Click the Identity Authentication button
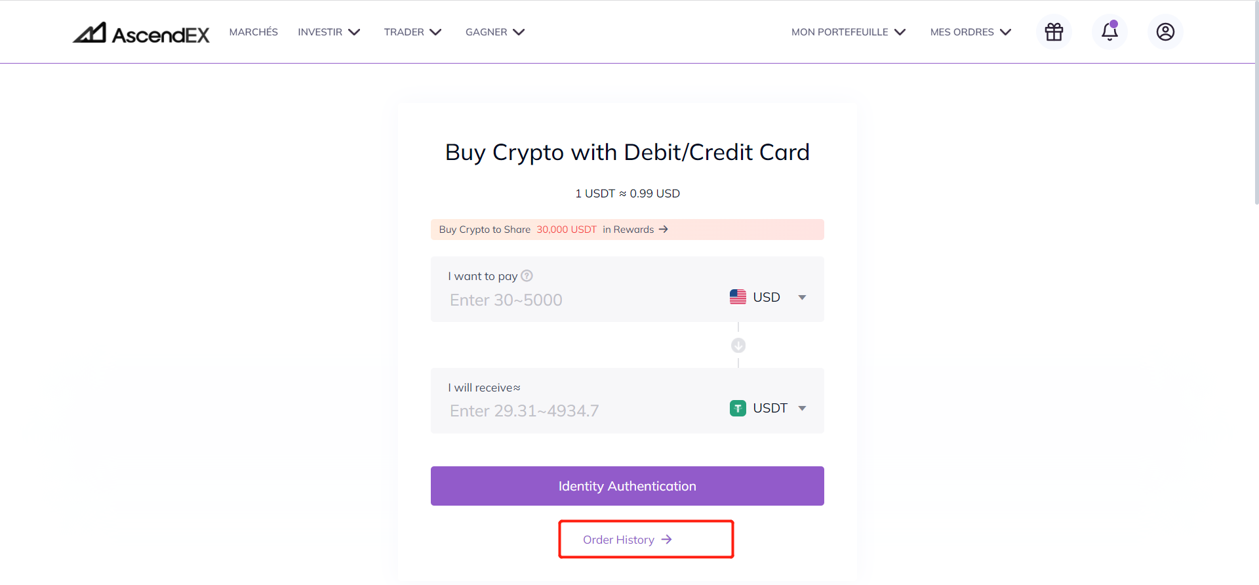The height and width of the screenshot is (585, 1259). (628, 486)
